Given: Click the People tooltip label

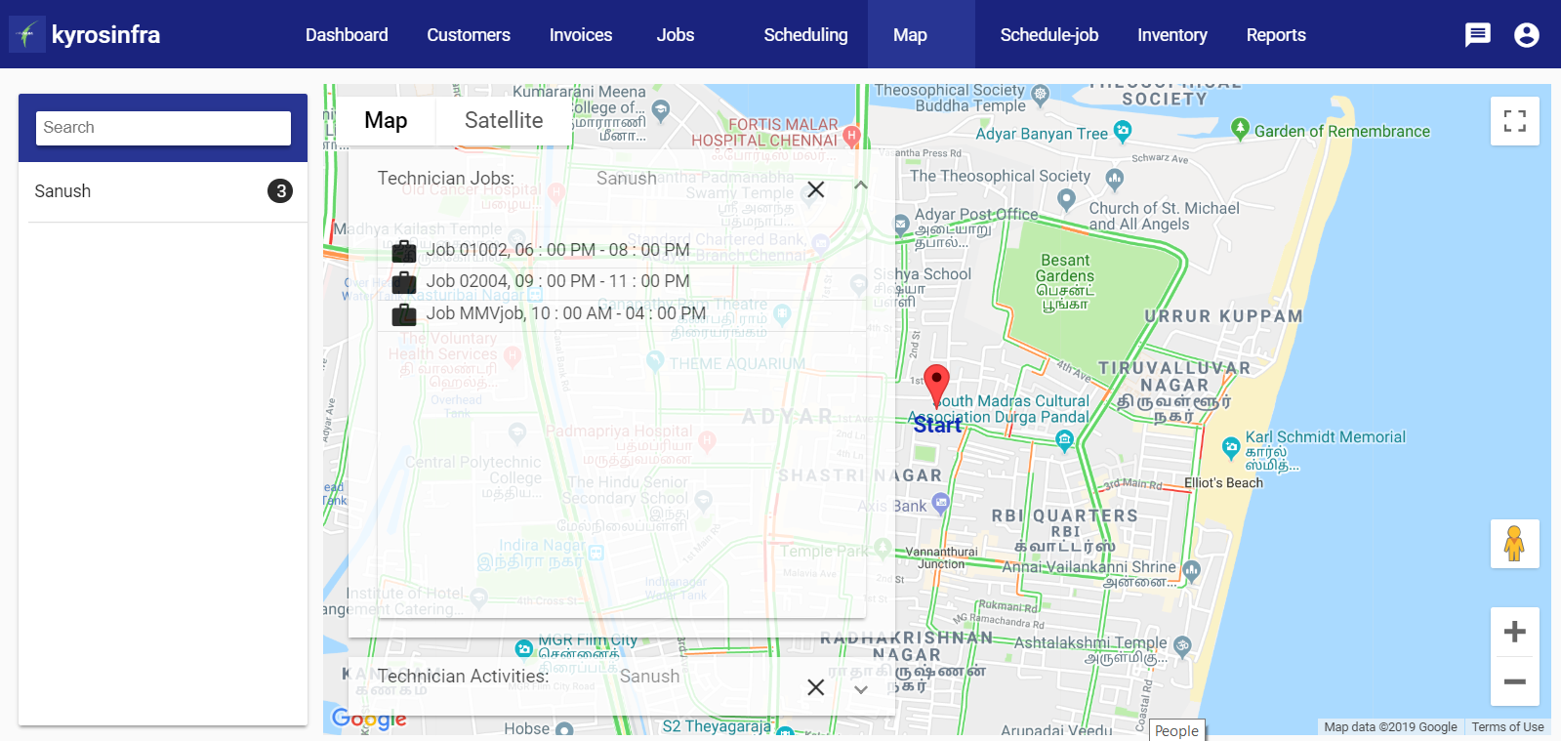Looking at the screenshot, I should (1176, 730).
